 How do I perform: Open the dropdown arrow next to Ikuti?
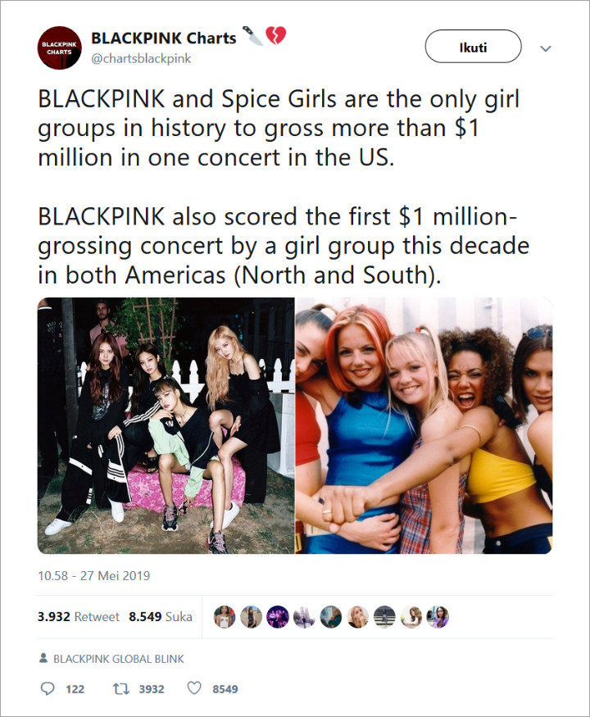[545, 47]
